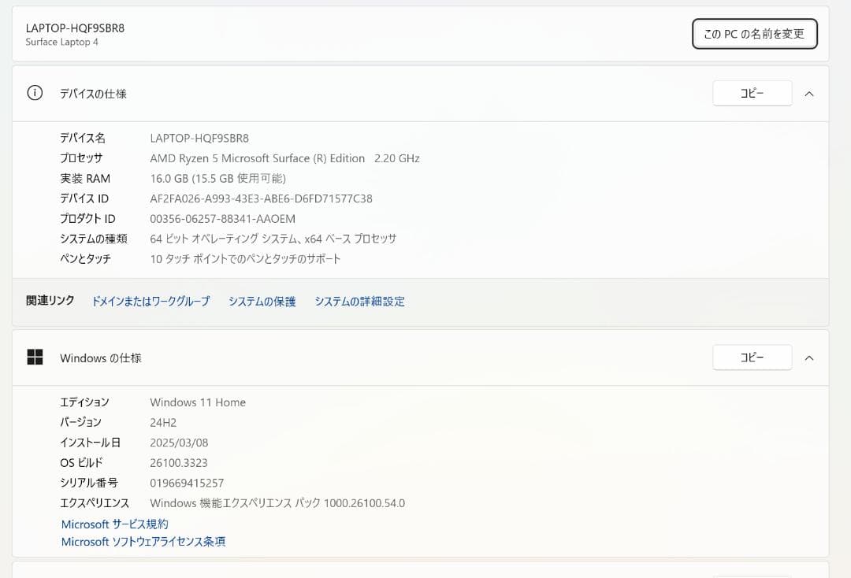
Task: Click the Surface Laptop 4 model text
Action: click(x=62, y=42)
